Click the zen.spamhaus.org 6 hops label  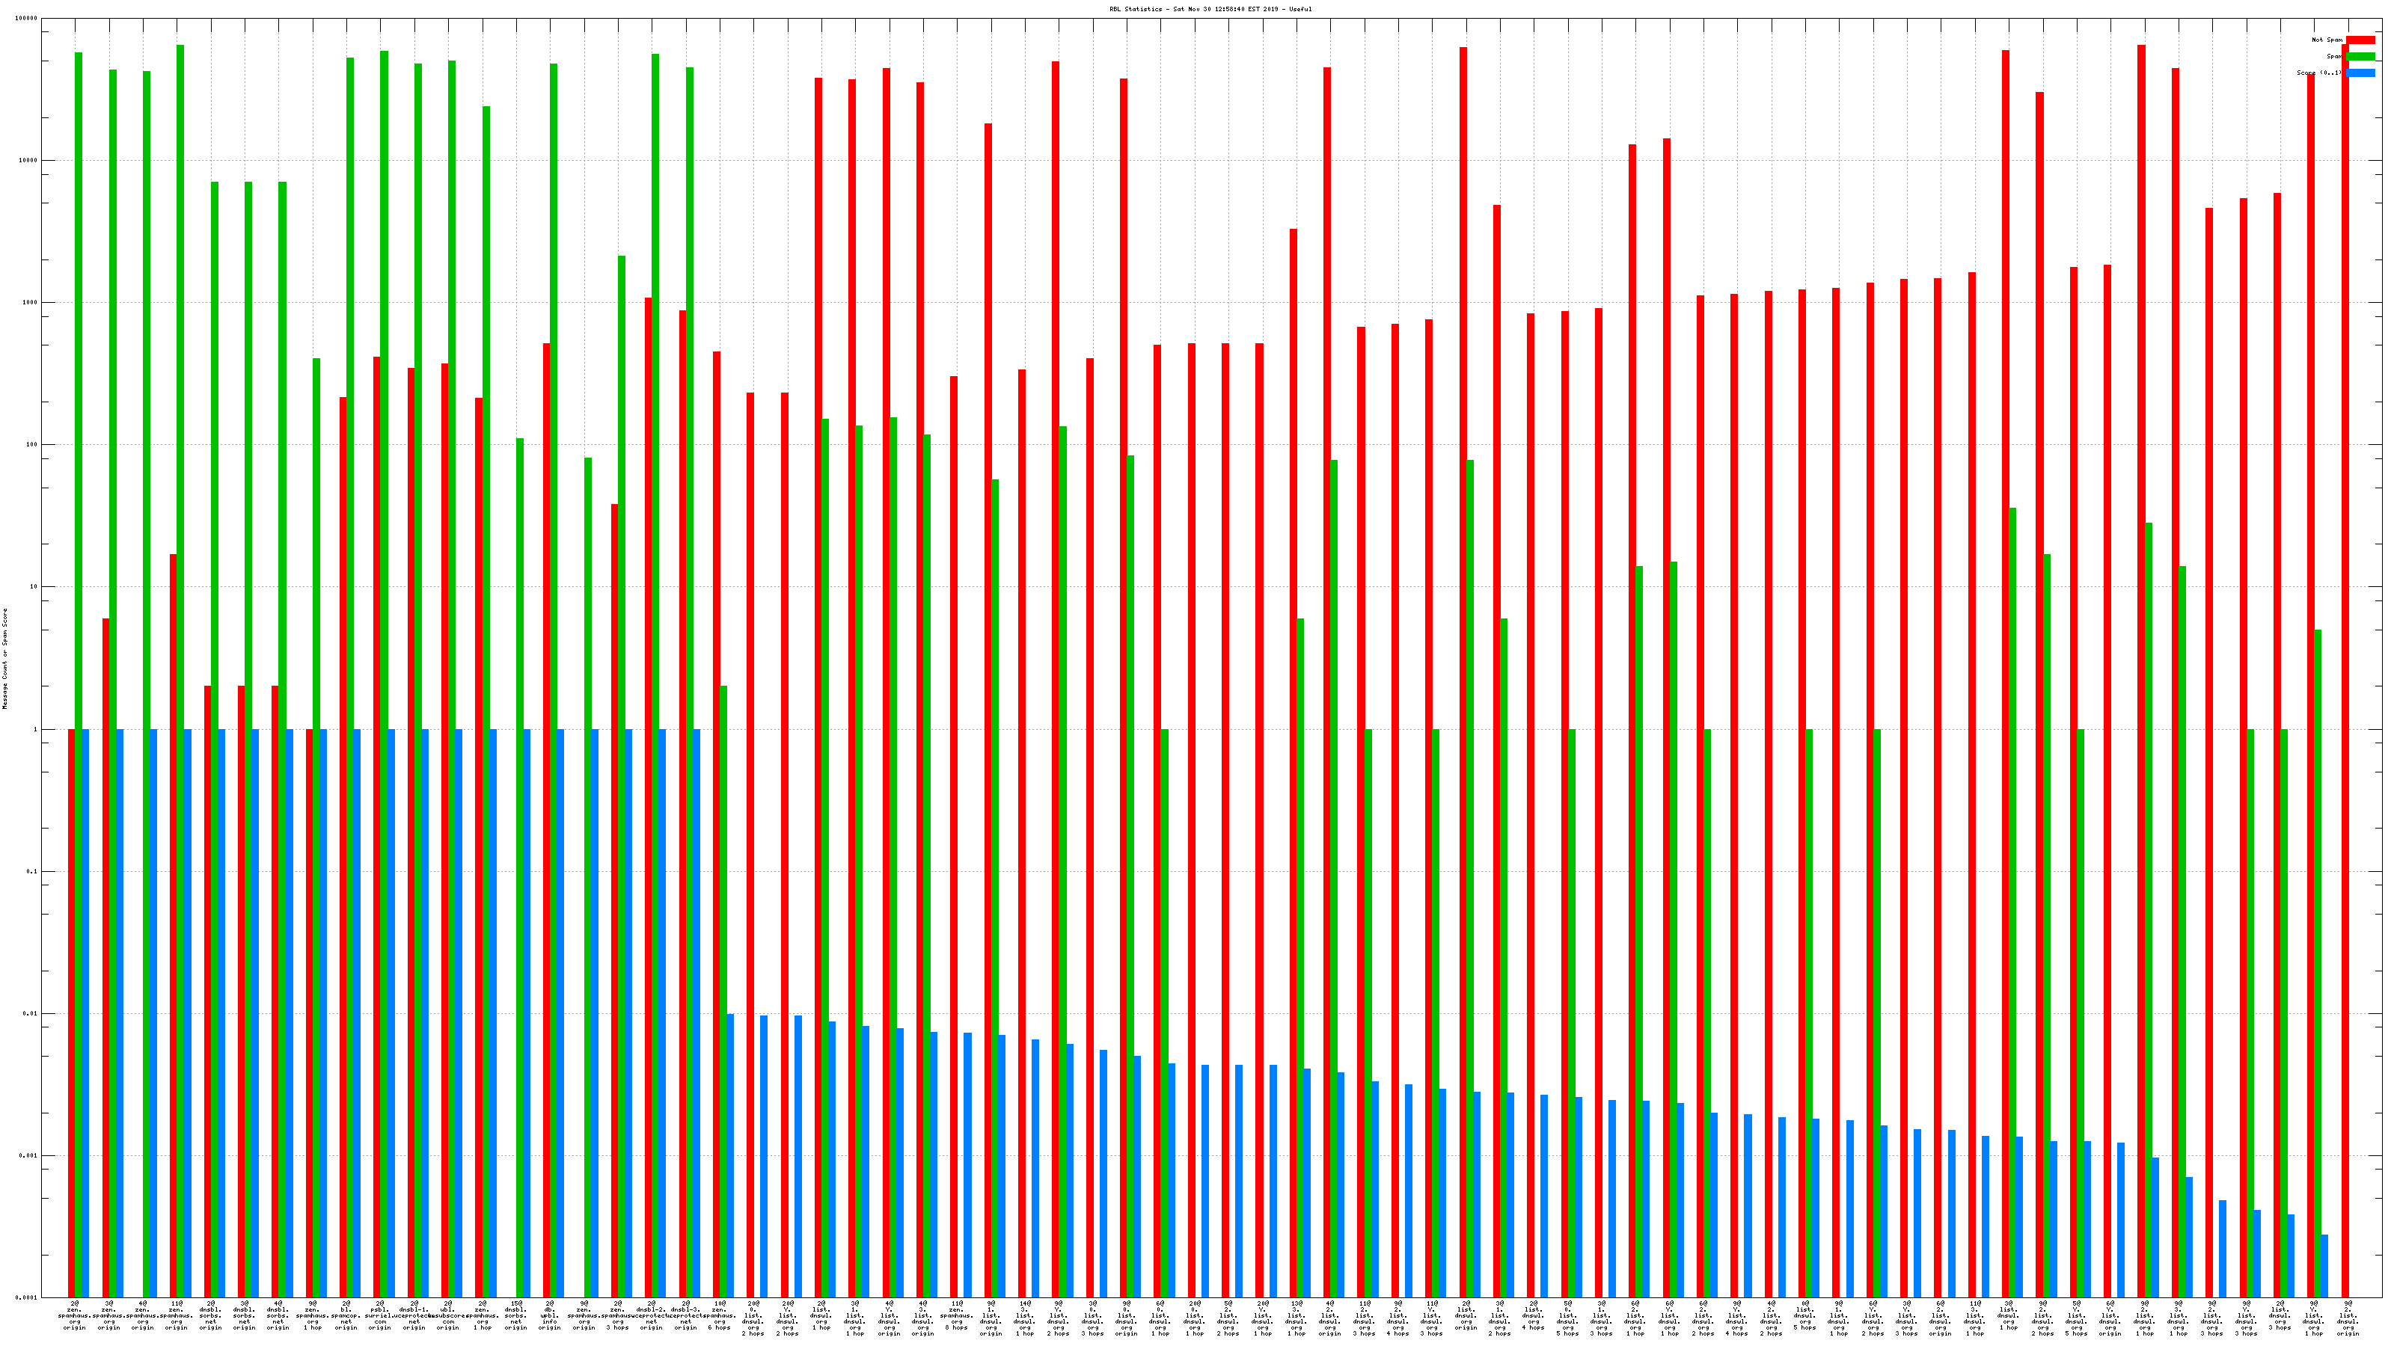pyautogui.click(x=719, y=1315)
